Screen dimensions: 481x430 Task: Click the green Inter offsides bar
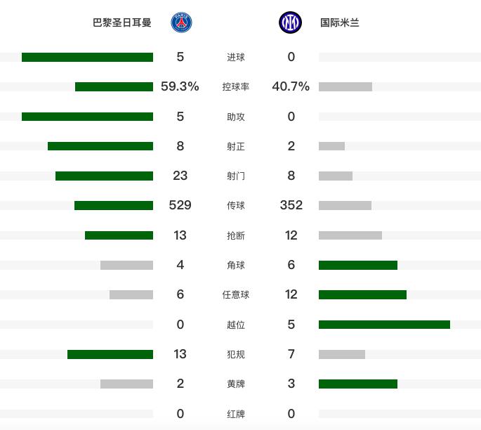tap(384, 325)
